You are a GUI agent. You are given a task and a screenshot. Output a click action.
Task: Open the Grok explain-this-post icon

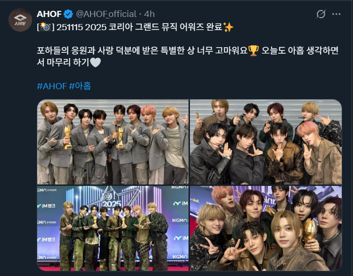(x=320, y=14)
